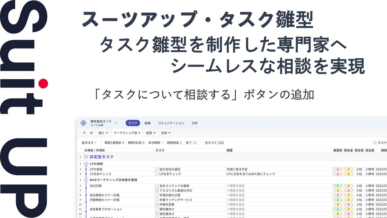Viewport: 387px width, 218px height.
Task: Open the 株式会社スーツ account switcher chevron
Action: (x=116, y=123)
